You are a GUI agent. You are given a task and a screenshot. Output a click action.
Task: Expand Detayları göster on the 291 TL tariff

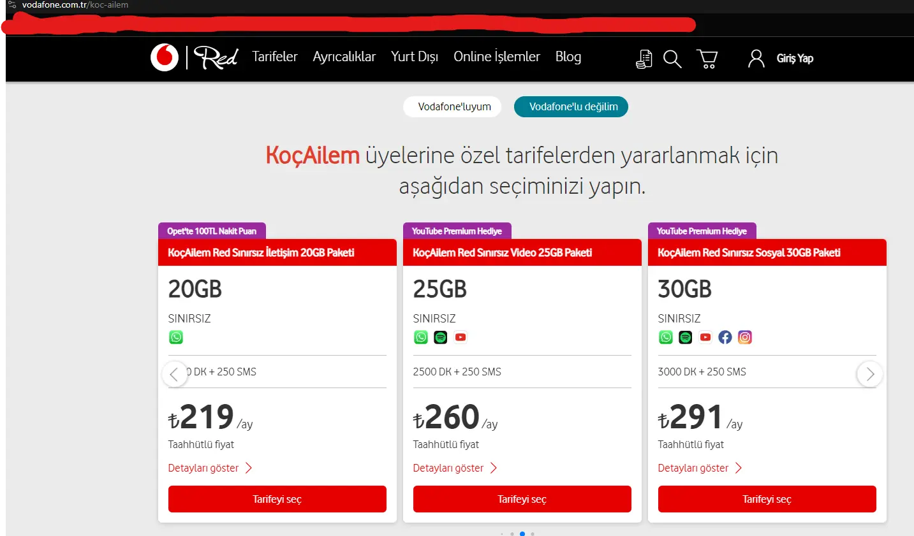click(x=700, y=468)
